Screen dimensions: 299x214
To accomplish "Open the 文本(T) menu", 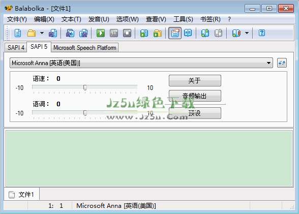I will tap(71, 19).
